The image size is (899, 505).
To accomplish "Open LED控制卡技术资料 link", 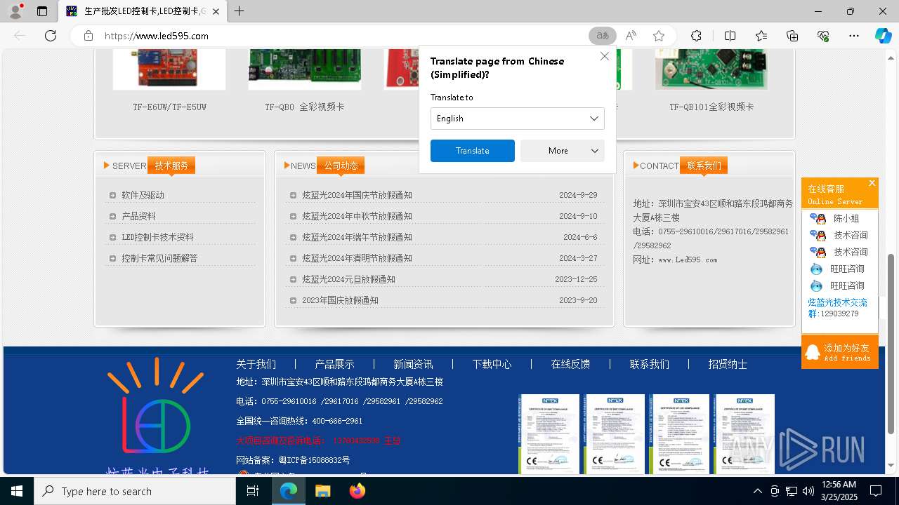I will pos(157,237).
